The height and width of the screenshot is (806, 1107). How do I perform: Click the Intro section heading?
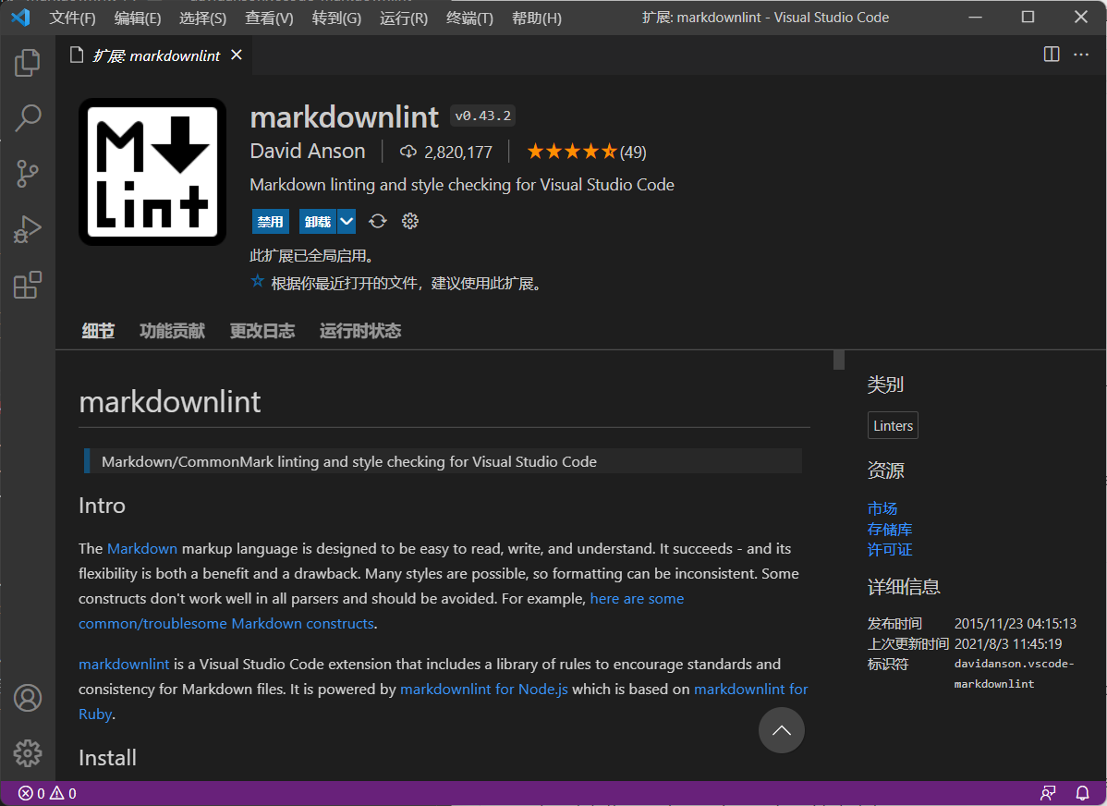(x=102, y=506)
